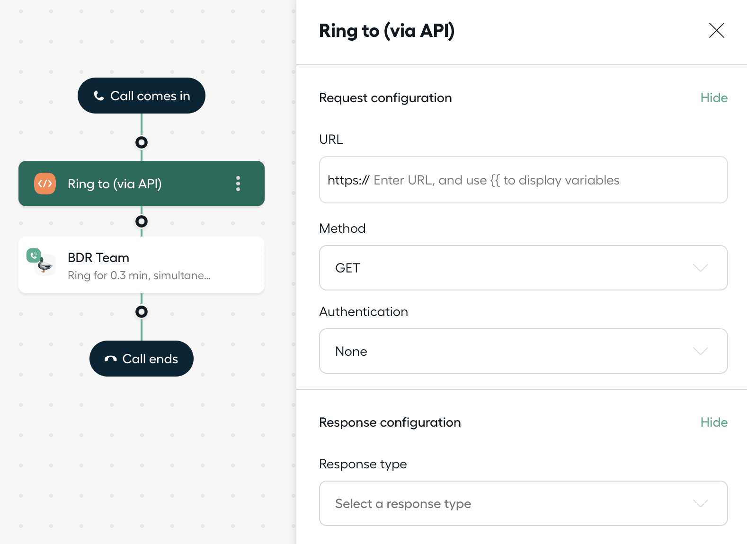Open the Method dropdown showing GET
The image size is (747, 544).
pyautogui.click(x=523, y=268)
